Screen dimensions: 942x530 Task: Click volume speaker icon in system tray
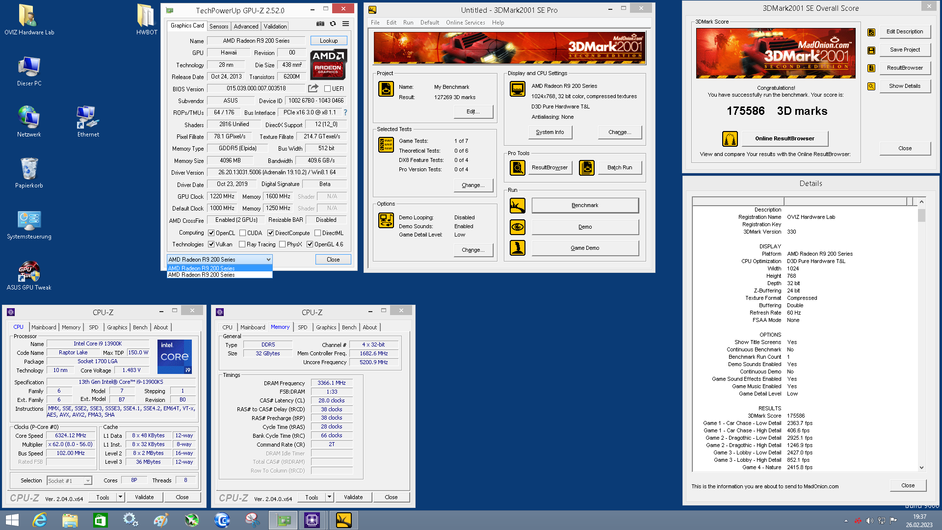pos(869,521)
